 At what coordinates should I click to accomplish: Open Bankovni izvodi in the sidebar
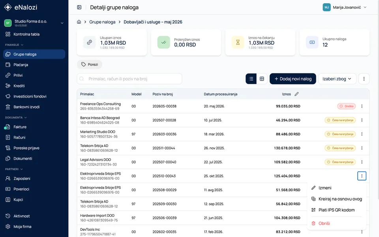(x=34, y=107)
